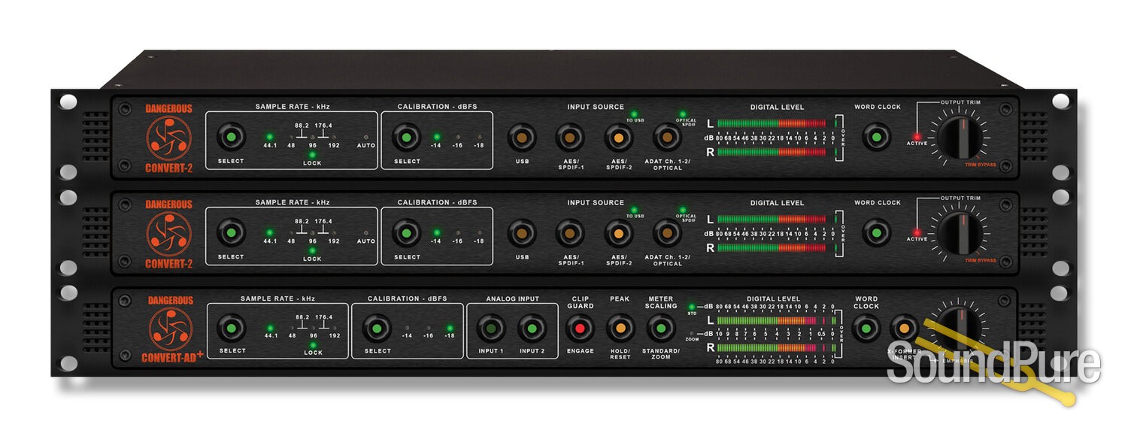Click the STD meter scaling LED
This screenshot has height=433, width=1128.
(692, 307)
